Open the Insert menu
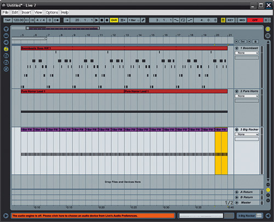This screenshot has width=274, height=222. point(26,13)
